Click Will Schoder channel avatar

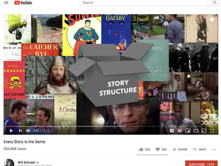[9, 163]
